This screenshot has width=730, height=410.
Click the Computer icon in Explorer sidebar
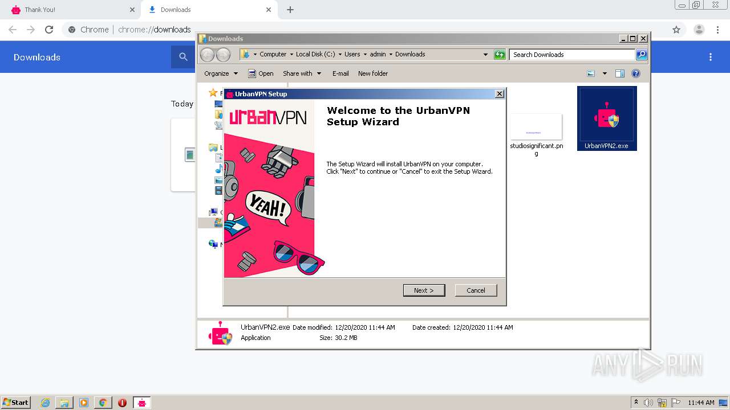tap(213, 212)
